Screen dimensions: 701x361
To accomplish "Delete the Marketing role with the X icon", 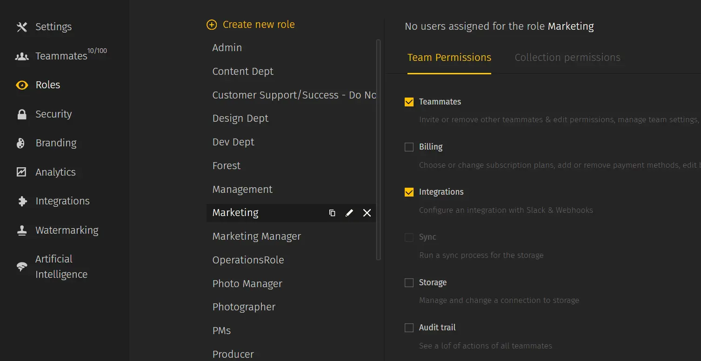I will (367, 213).
